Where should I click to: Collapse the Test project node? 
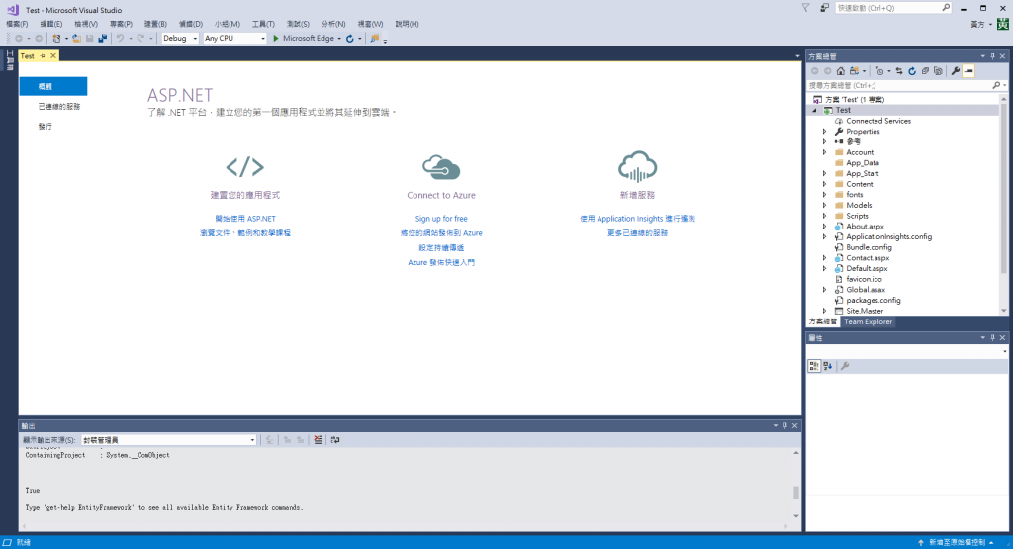(x=815, y=111)
